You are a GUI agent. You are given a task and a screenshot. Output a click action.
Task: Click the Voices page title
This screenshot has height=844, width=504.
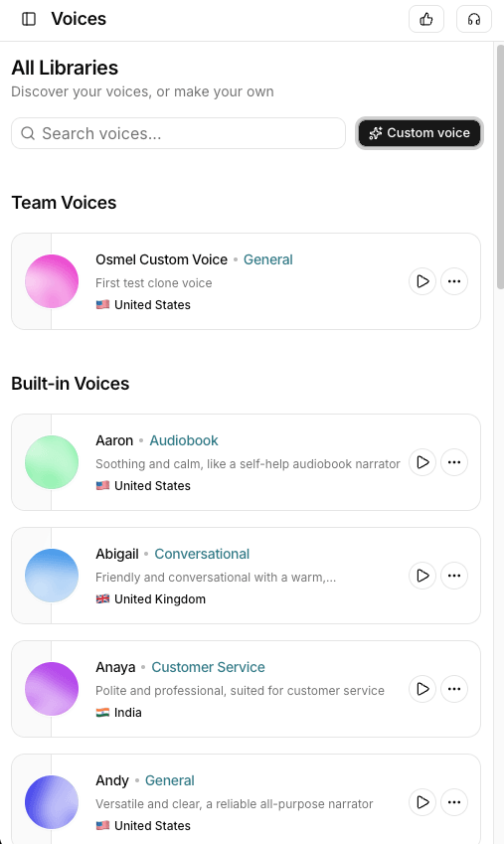tap(79, 19)
